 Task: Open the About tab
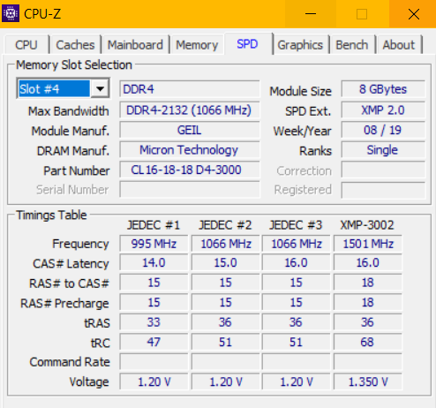click(399, 45)
